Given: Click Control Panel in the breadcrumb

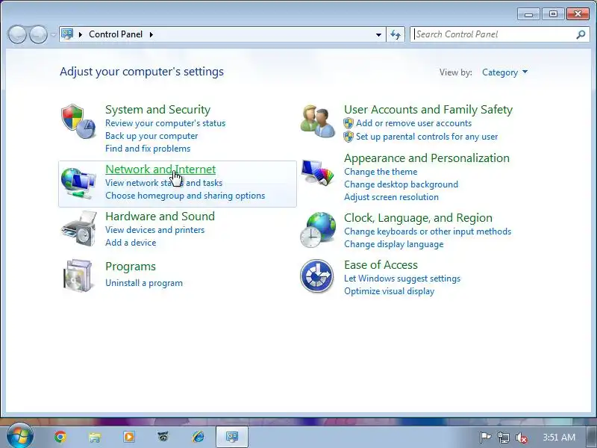Looking at the screenshot, I should pyautogui.click(x=116, y=34).
